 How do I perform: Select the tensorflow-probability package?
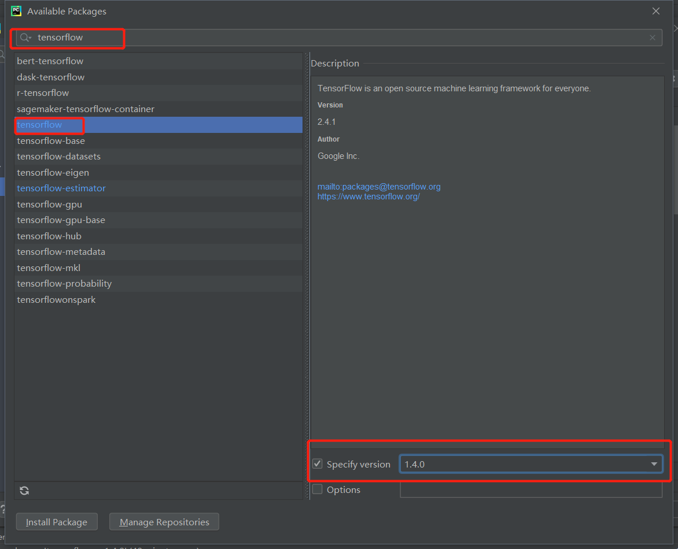click(x=159, y=284)
